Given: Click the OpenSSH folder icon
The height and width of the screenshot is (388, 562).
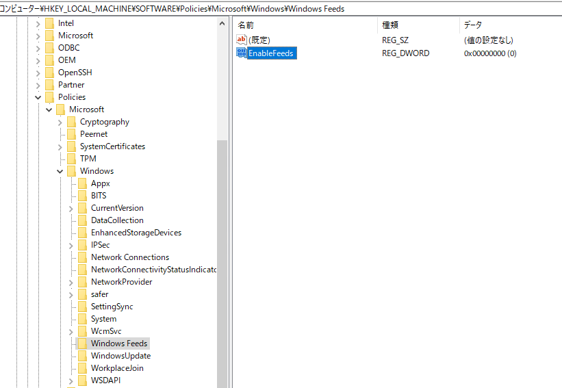Looking at the screenshot, I should click(50, 73).
